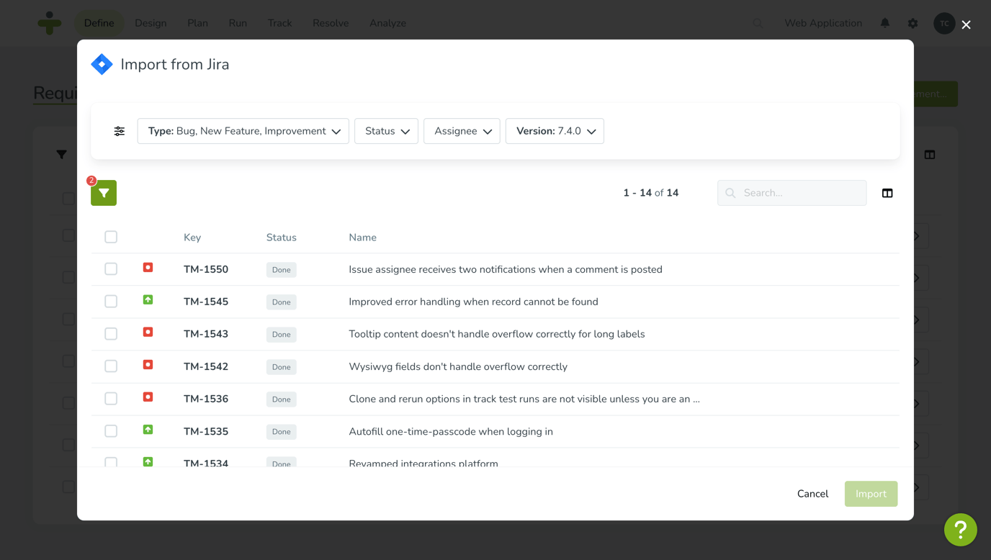
Task: Click the Jira logo in the dialog header
Action: tap(102, 64)
